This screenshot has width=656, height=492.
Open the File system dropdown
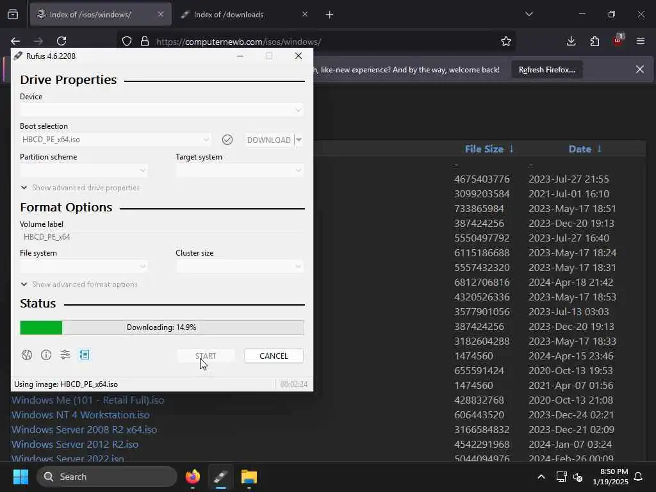(x=84, y=266)
